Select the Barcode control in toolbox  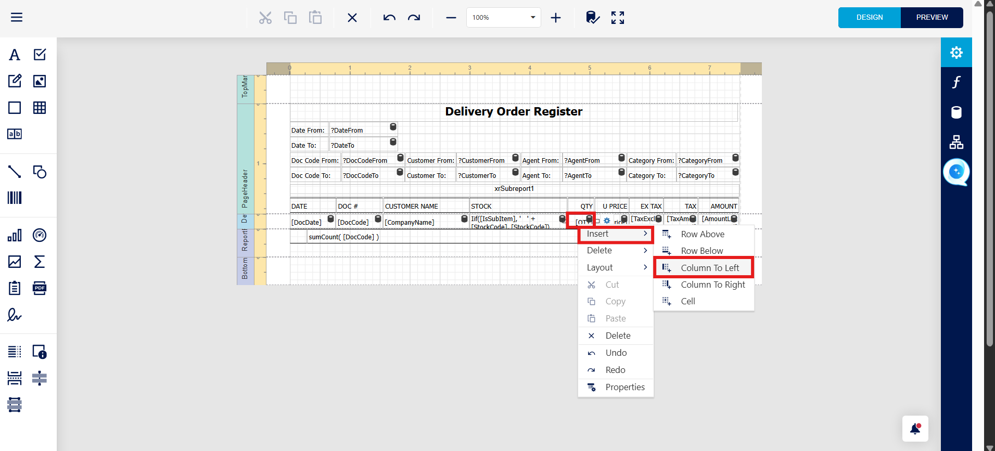[x=15, y=198]
